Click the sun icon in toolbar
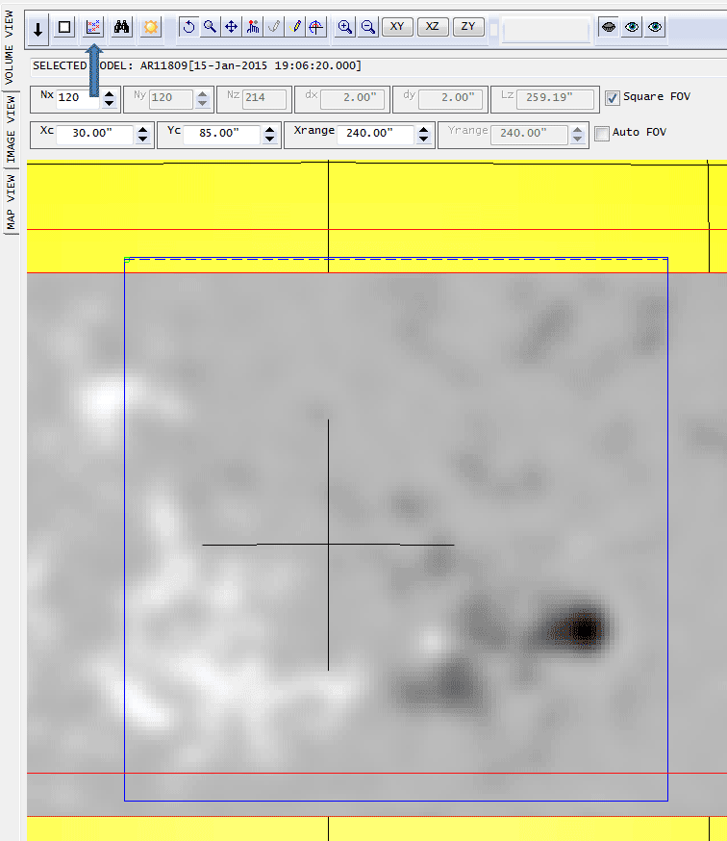Viewport: 727px width, 841px height. click(x=151, y=27)
